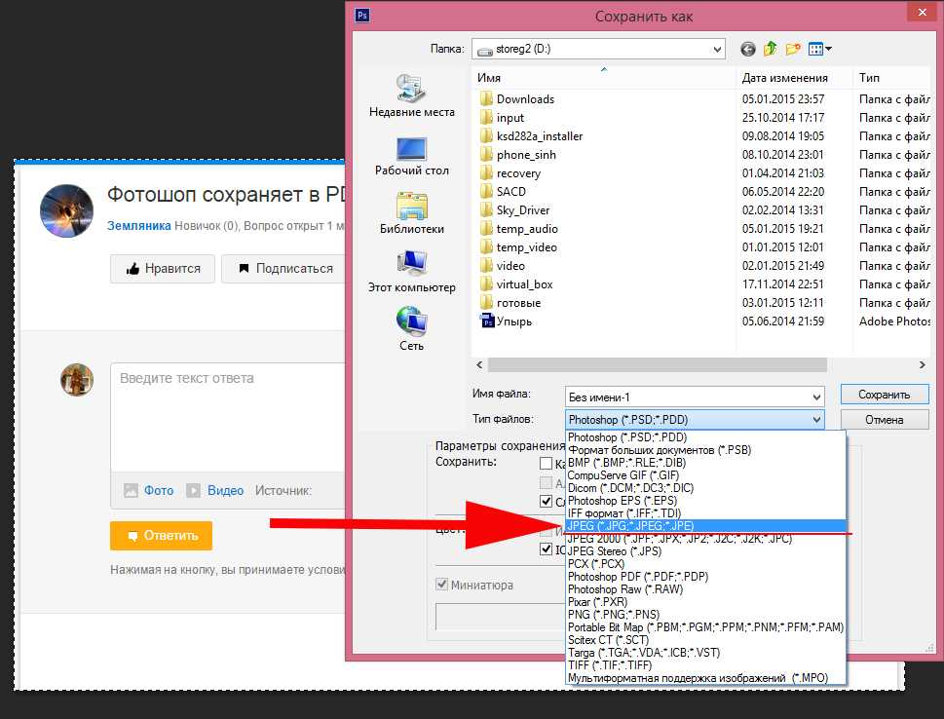Viewport: 944px width, 719px height.
Task: Toggle the checked ICC profile checkbox
Action: click(547, 549)
